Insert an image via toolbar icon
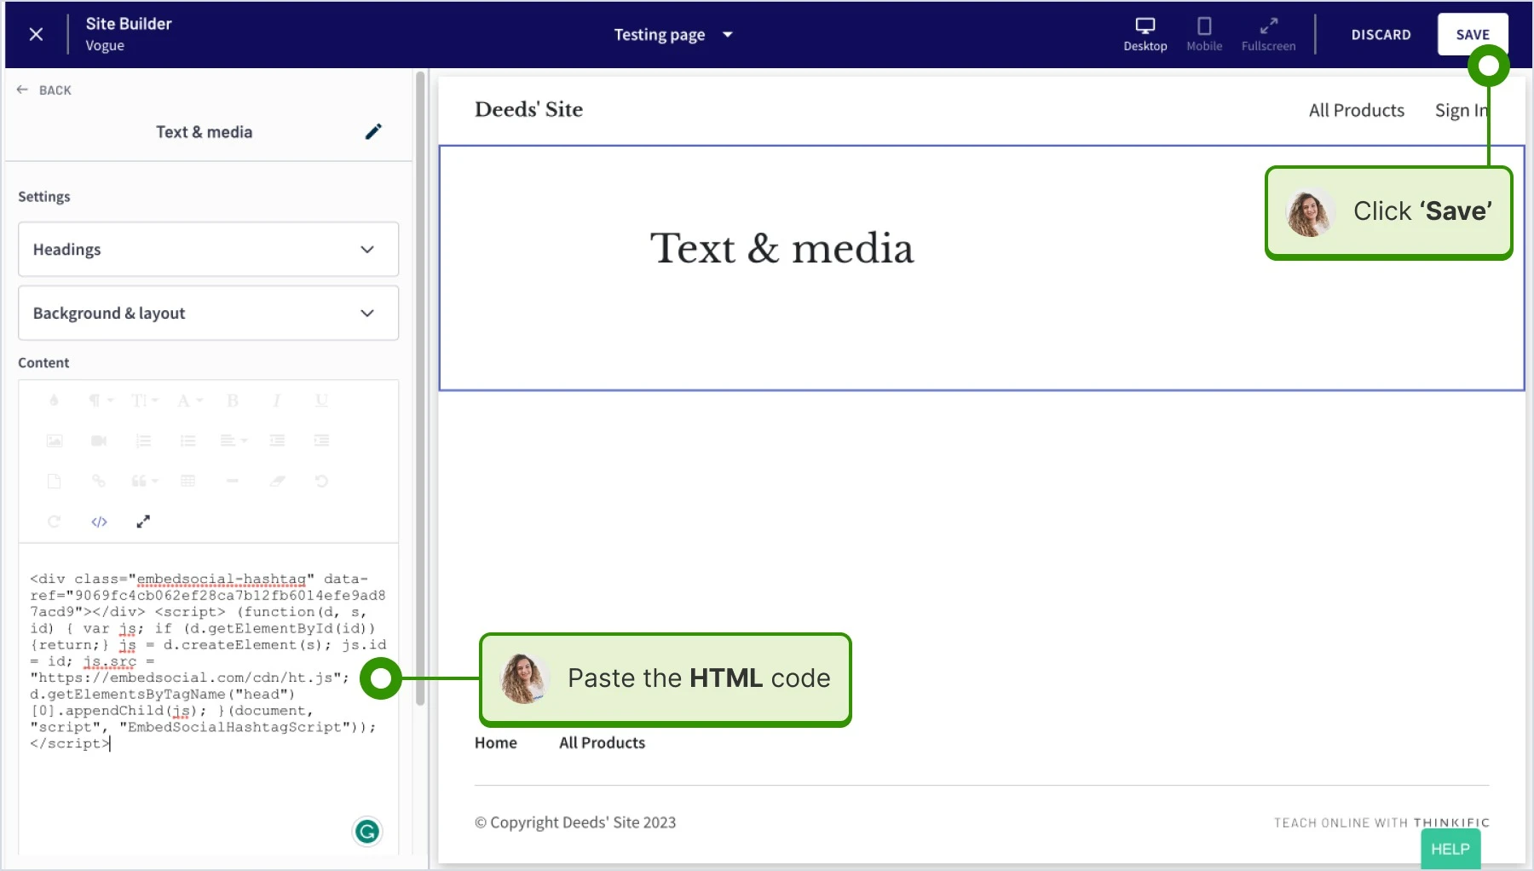The height and width of the screenshot is (871, 1534). pyautogui.click(x=55, y=441)
